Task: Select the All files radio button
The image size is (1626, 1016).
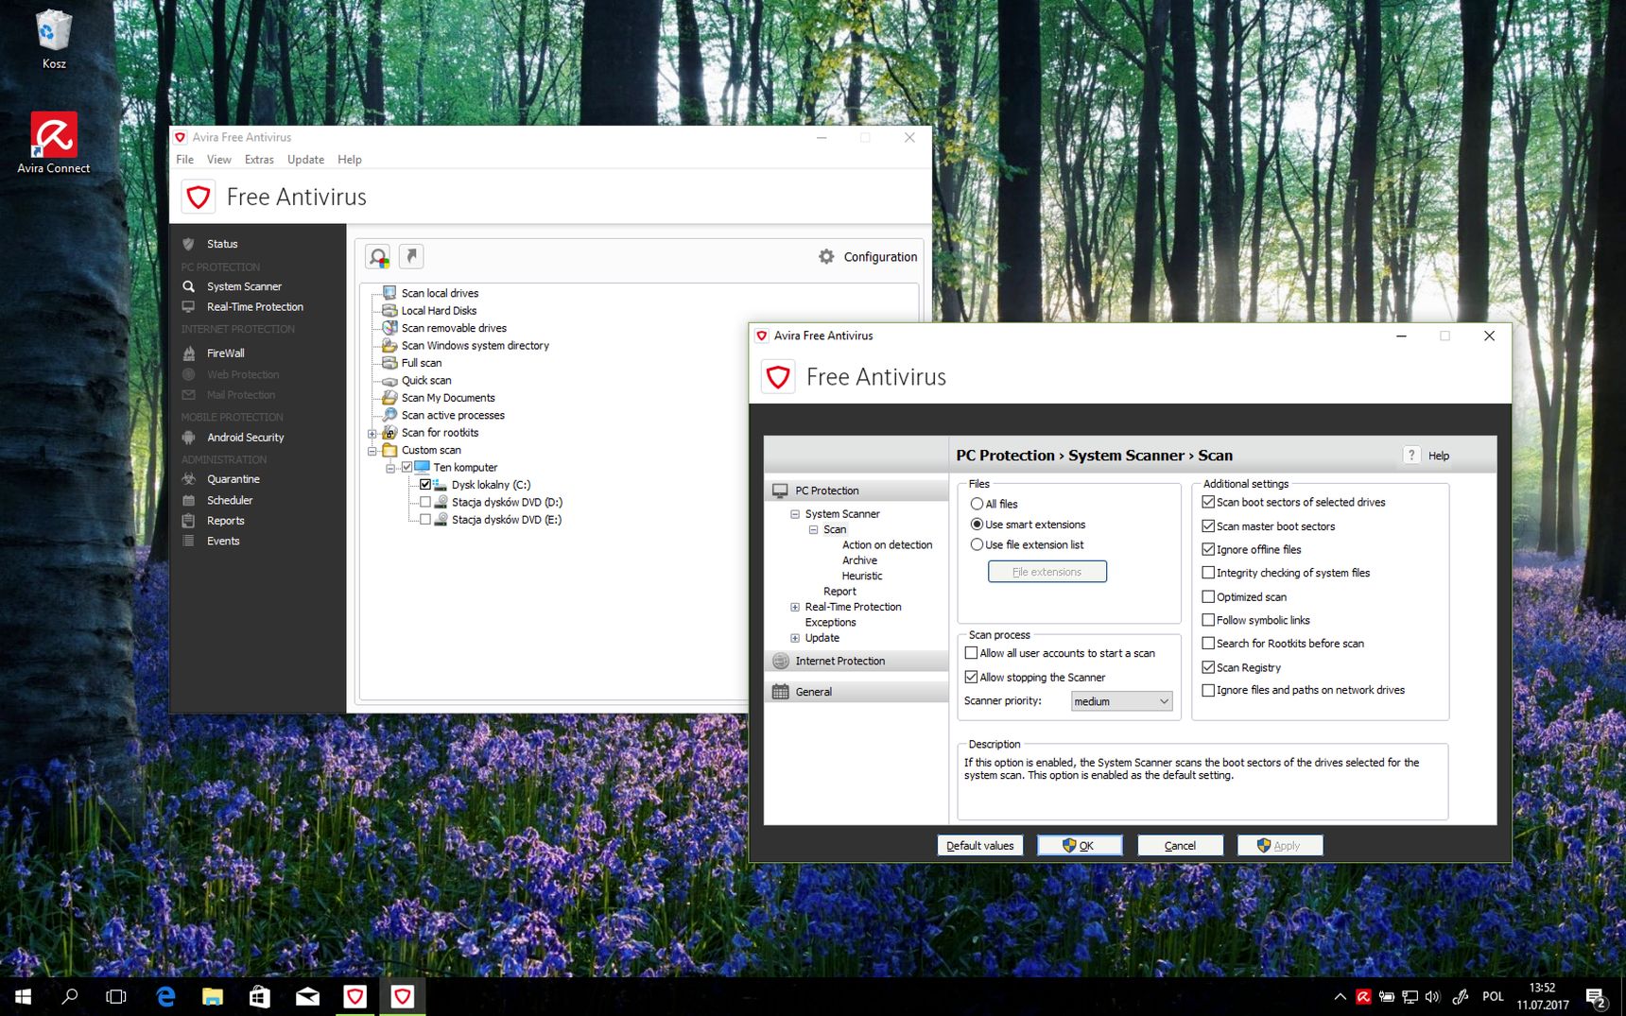Action: [x=977, y=504]
